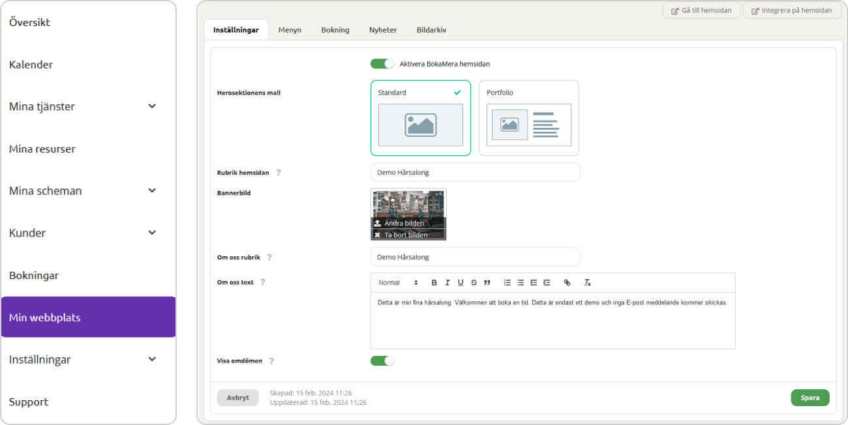
Task: Expand the Kunder sidebar section
Action: tap(152, 233)
